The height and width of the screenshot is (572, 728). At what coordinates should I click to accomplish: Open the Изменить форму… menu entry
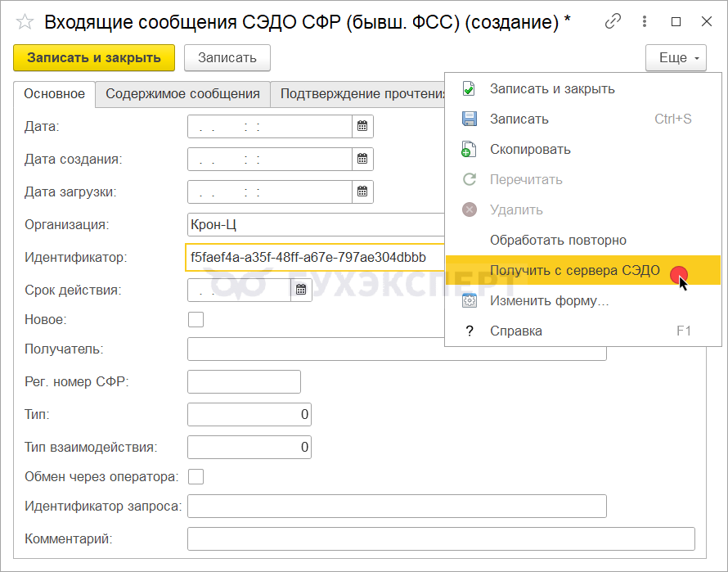549,301
